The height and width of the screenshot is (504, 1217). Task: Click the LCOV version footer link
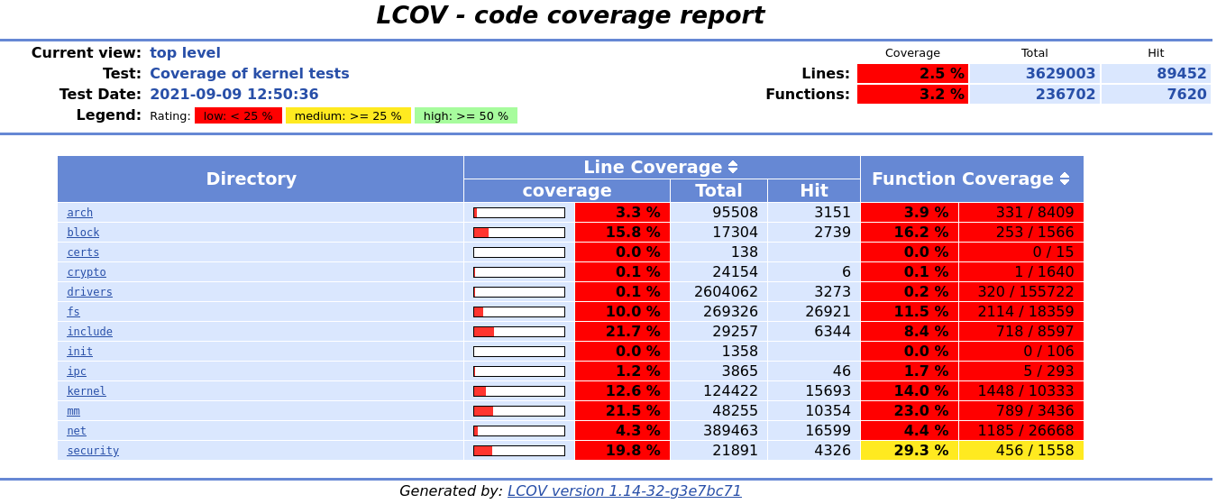click(x=624, y=491)
